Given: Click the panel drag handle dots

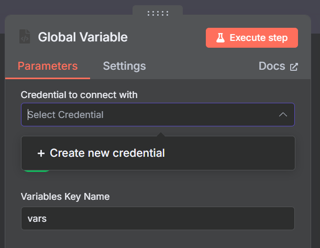Looking at the screenshot, I should (x=158, y=14).
